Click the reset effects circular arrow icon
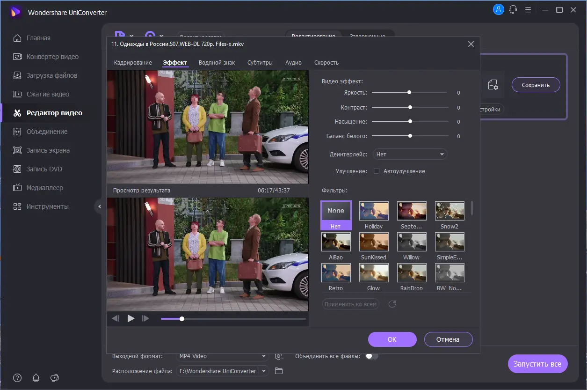The image size is (587, 390). (x=392, y=304)
